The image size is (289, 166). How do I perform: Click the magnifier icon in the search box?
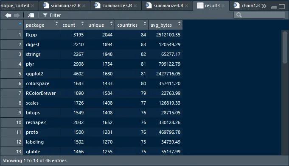(239, 15)
